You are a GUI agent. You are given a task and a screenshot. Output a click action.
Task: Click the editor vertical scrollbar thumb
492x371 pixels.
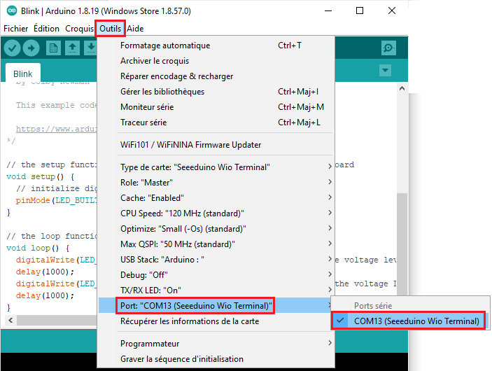[402, 245]
